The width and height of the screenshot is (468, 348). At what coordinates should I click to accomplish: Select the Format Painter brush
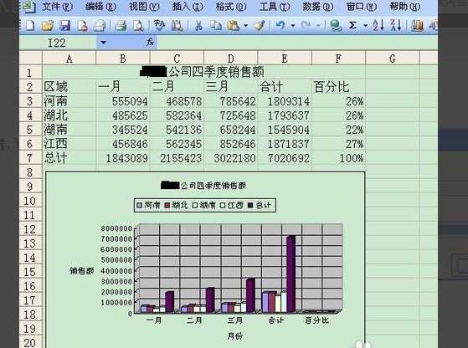[x=260, y=26]
